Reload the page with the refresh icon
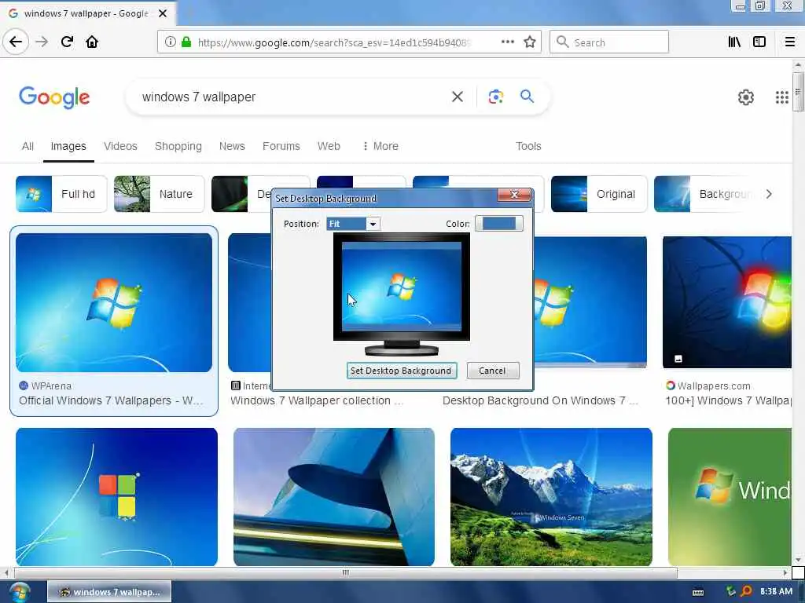 [x=67, y=42]
